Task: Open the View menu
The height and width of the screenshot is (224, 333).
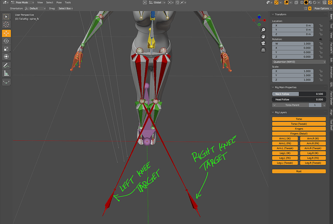Action: click(40, 2)
